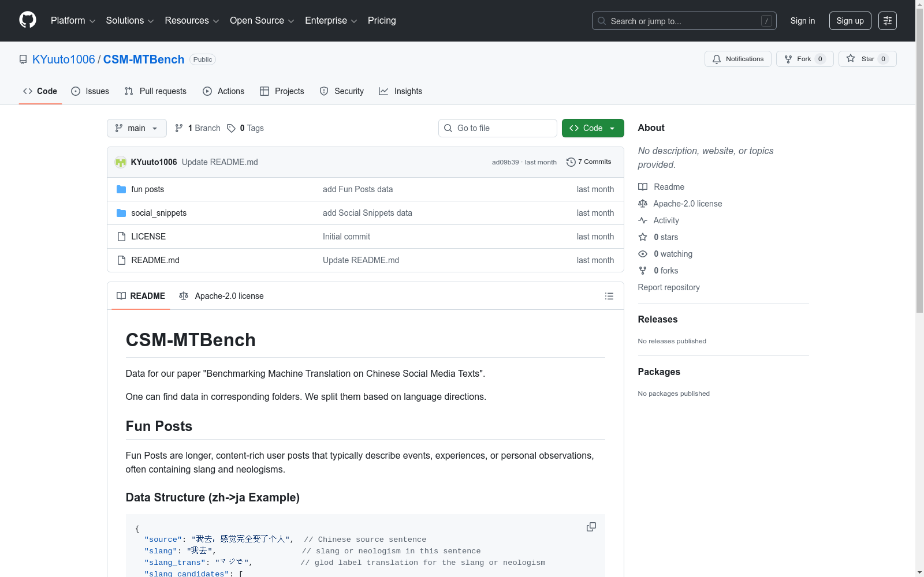The image size is (924, 577).
Task: Click KYuuto1006 avatar in commit bar
Action: (x=121, y=162)
